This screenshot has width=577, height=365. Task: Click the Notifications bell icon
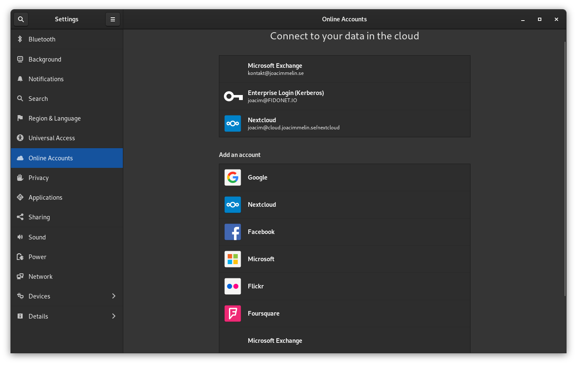click(x=20, y=79)
